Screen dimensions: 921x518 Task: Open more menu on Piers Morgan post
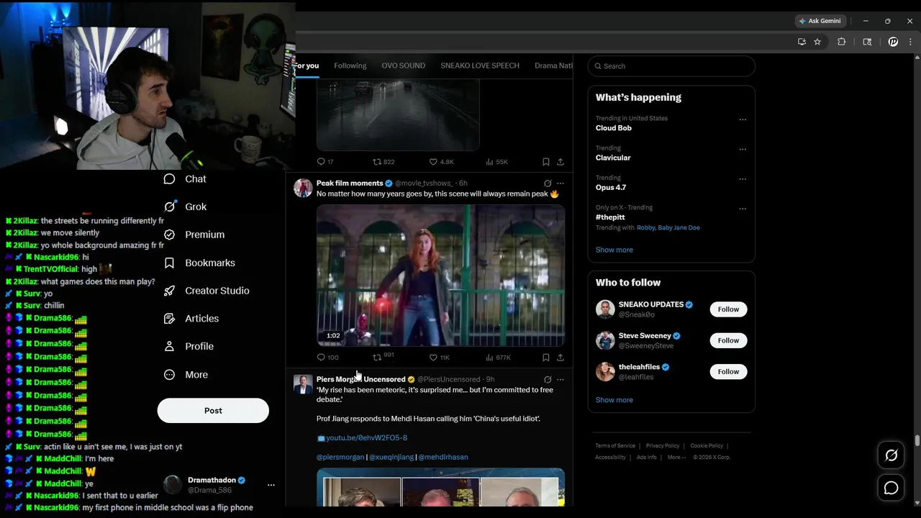coord(561,379)
